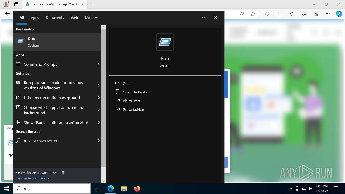Image resolution: width=345 pixels, height=194 pixels.
Task: Open Microsoft Edge from taskbar
Action: (x=111, y=189)
